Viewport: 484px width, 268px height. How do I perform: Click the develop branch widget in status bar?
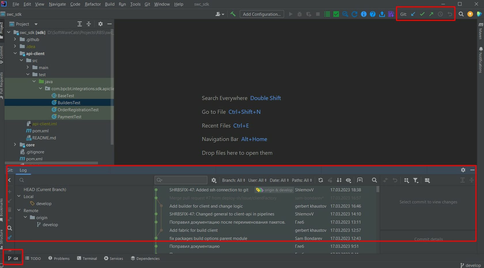470,265
